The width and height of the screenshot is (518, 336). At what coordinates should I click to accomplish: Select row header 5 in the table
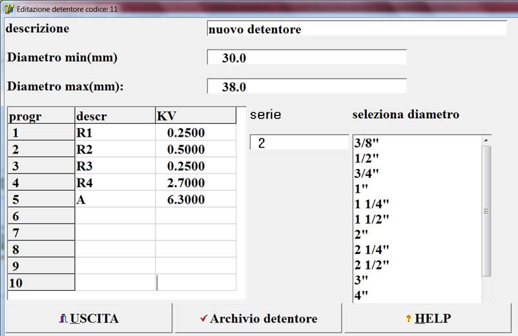41,199
